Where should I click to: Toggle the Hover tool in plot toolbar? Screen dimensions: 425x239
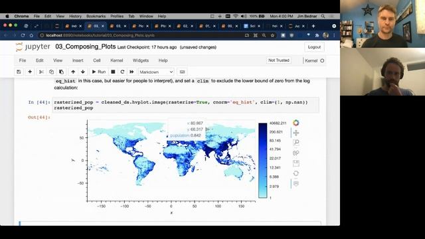pyautogui.click(x=296, y=183)
